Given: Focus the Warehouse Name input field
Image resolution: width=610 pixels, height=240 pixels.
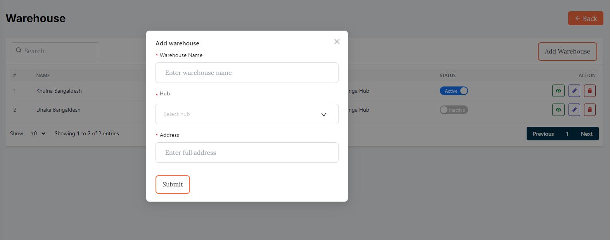Looking at the screenshot, I should coord(247,73).
